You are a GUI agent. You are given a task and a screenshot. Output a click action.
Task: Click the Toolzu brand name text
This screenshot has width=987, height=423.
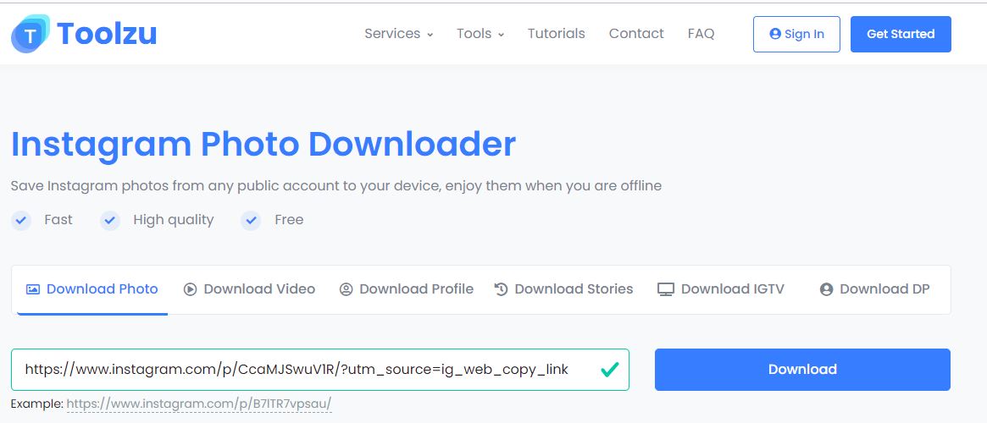(x=107, y=34)
